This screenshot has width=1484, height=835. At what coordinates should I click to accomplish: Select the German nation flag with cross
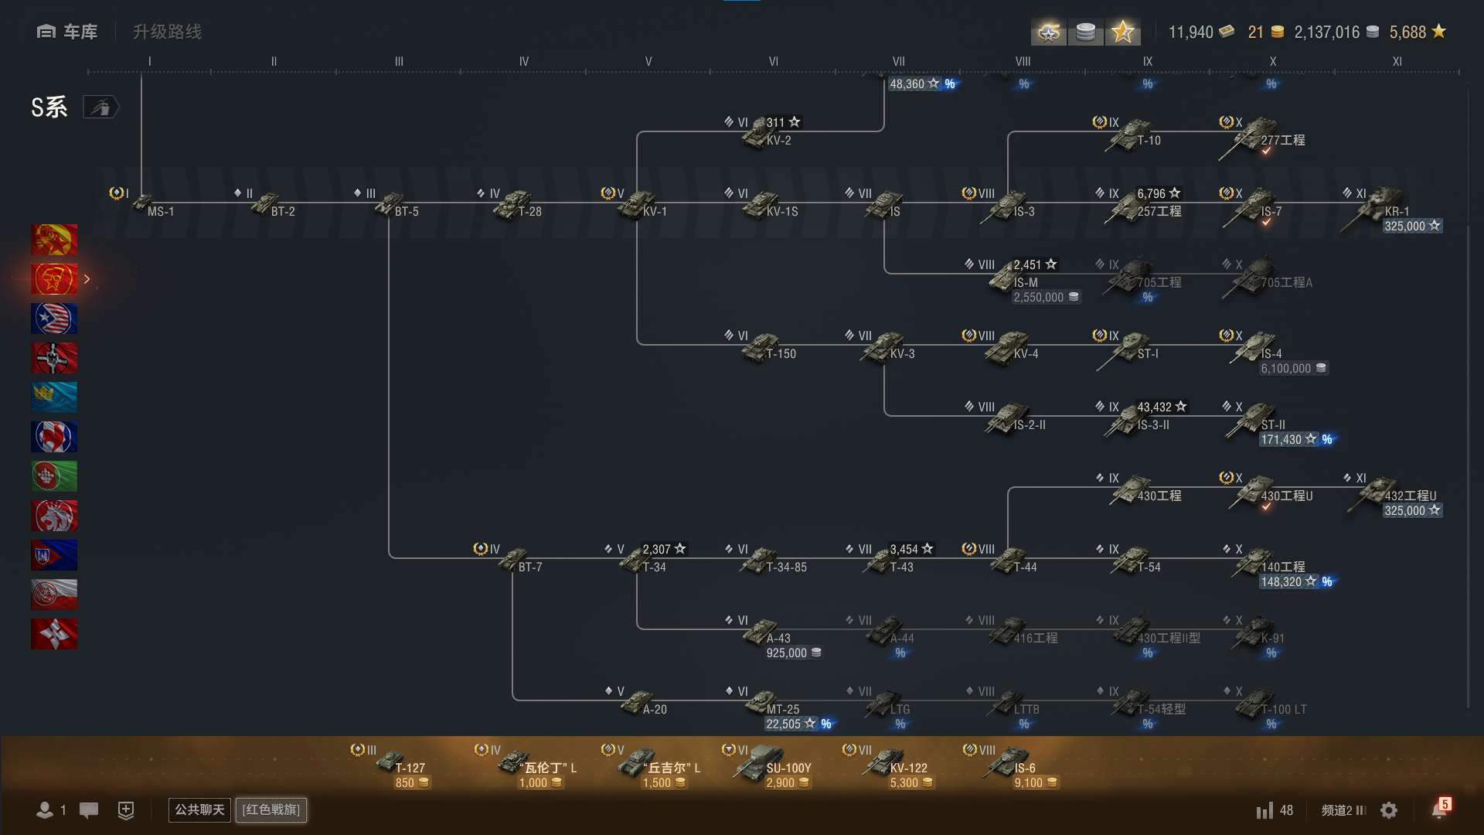(54, 358)
